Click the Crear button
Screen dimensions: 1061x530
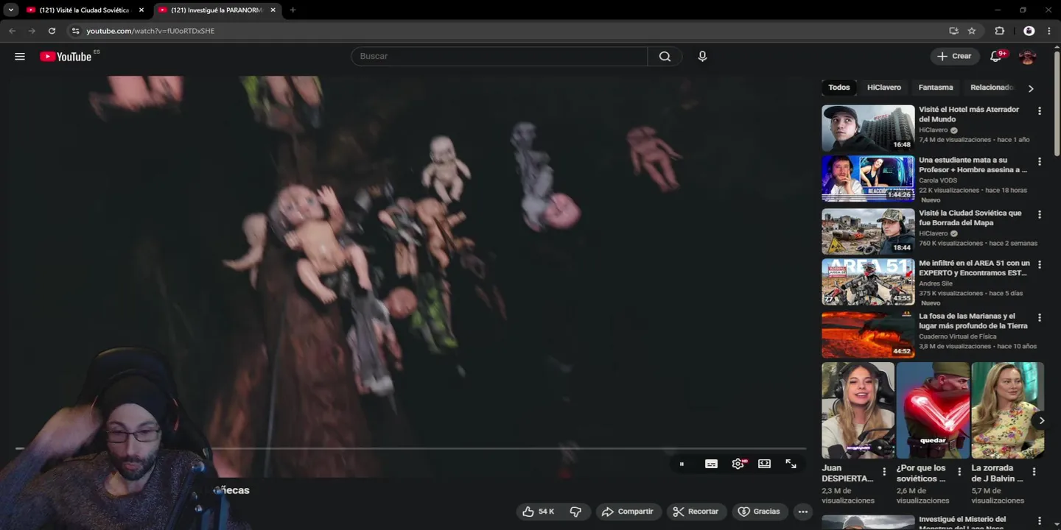pos(955,56)
